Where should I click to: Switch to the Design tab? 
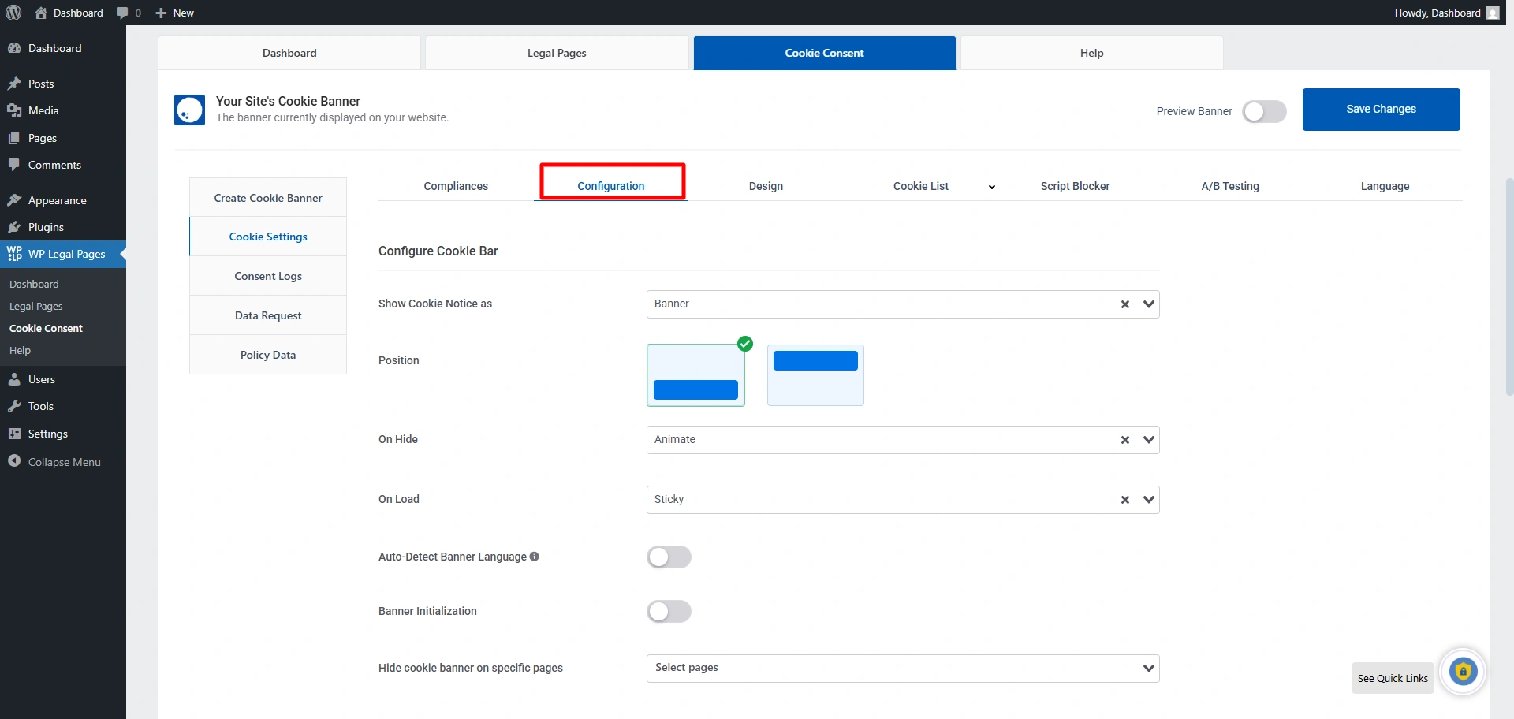(x=766, y=186)
